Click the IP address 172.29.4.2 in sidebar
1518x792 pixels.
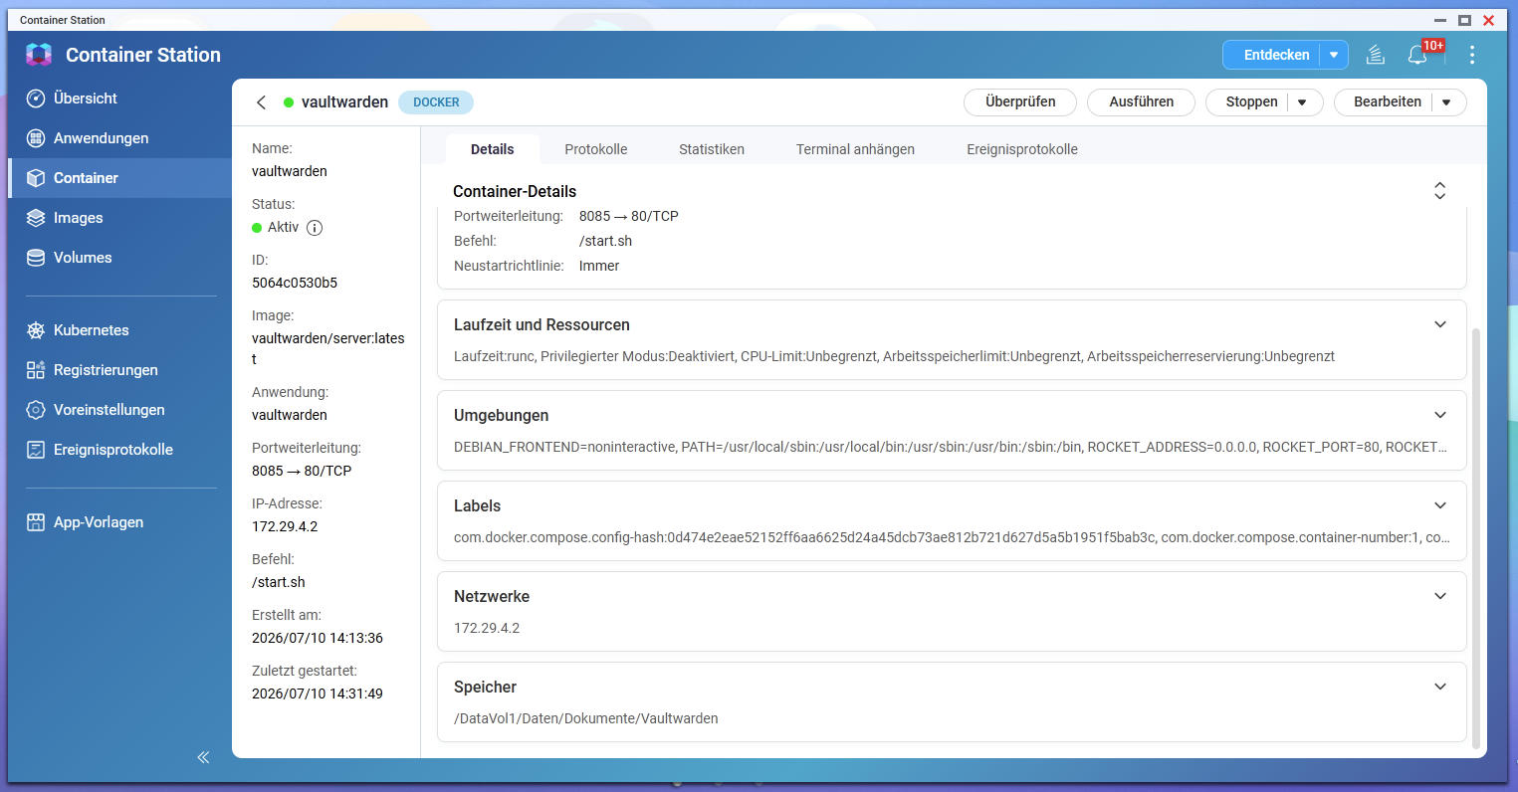[x=285, y=526]
